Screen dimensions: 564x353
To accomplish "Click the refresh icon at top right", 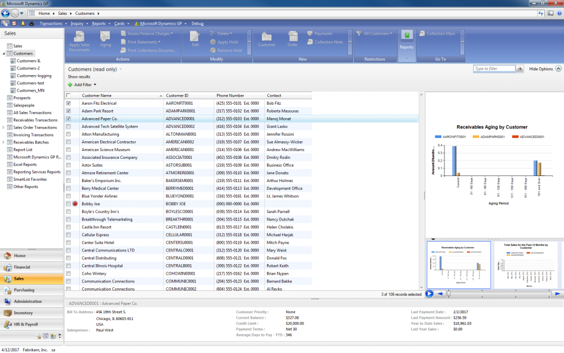I will pos(541,13).
